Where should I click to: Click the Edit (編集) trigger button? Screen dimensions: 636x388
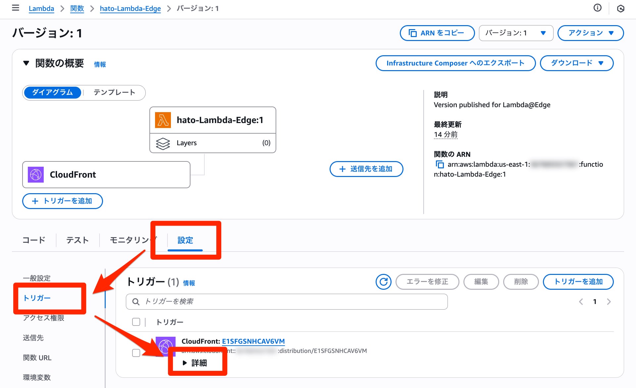pyautogui.click(x=481, y=282)
